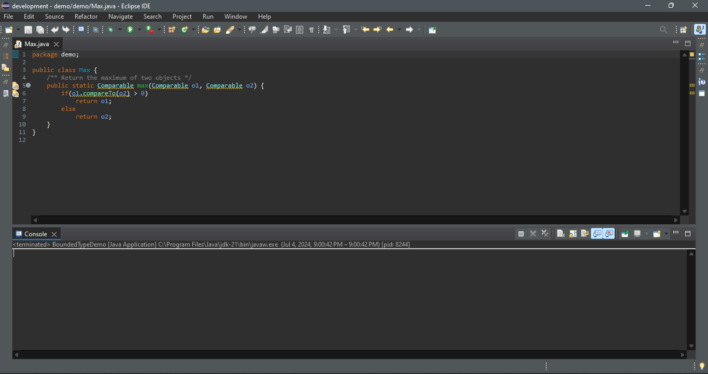Click the Console vertical scrollbar down arrow
708x374 pixels.
pos(691,346)
